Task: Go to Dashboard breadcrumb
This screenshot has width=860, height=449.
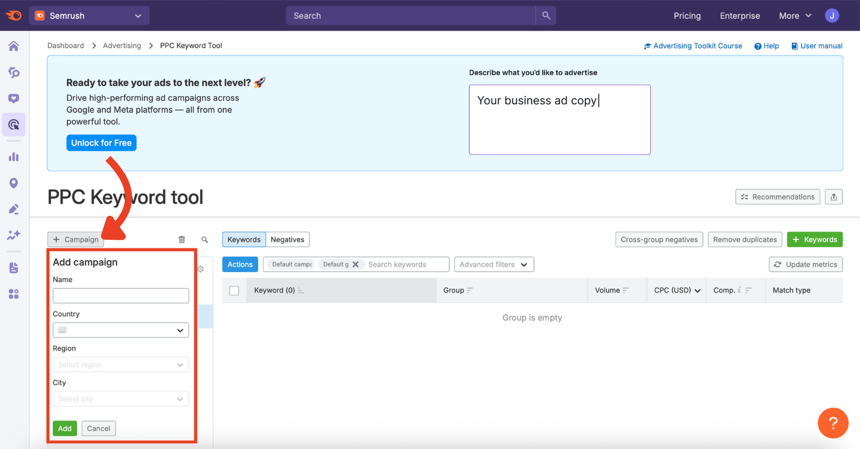Action: 66,46
